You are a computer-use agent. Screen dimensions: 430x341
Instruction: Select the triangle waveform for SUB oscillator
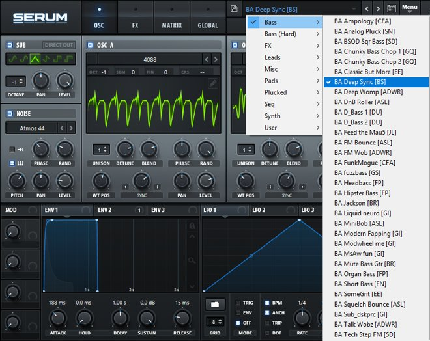click(35, 59)
